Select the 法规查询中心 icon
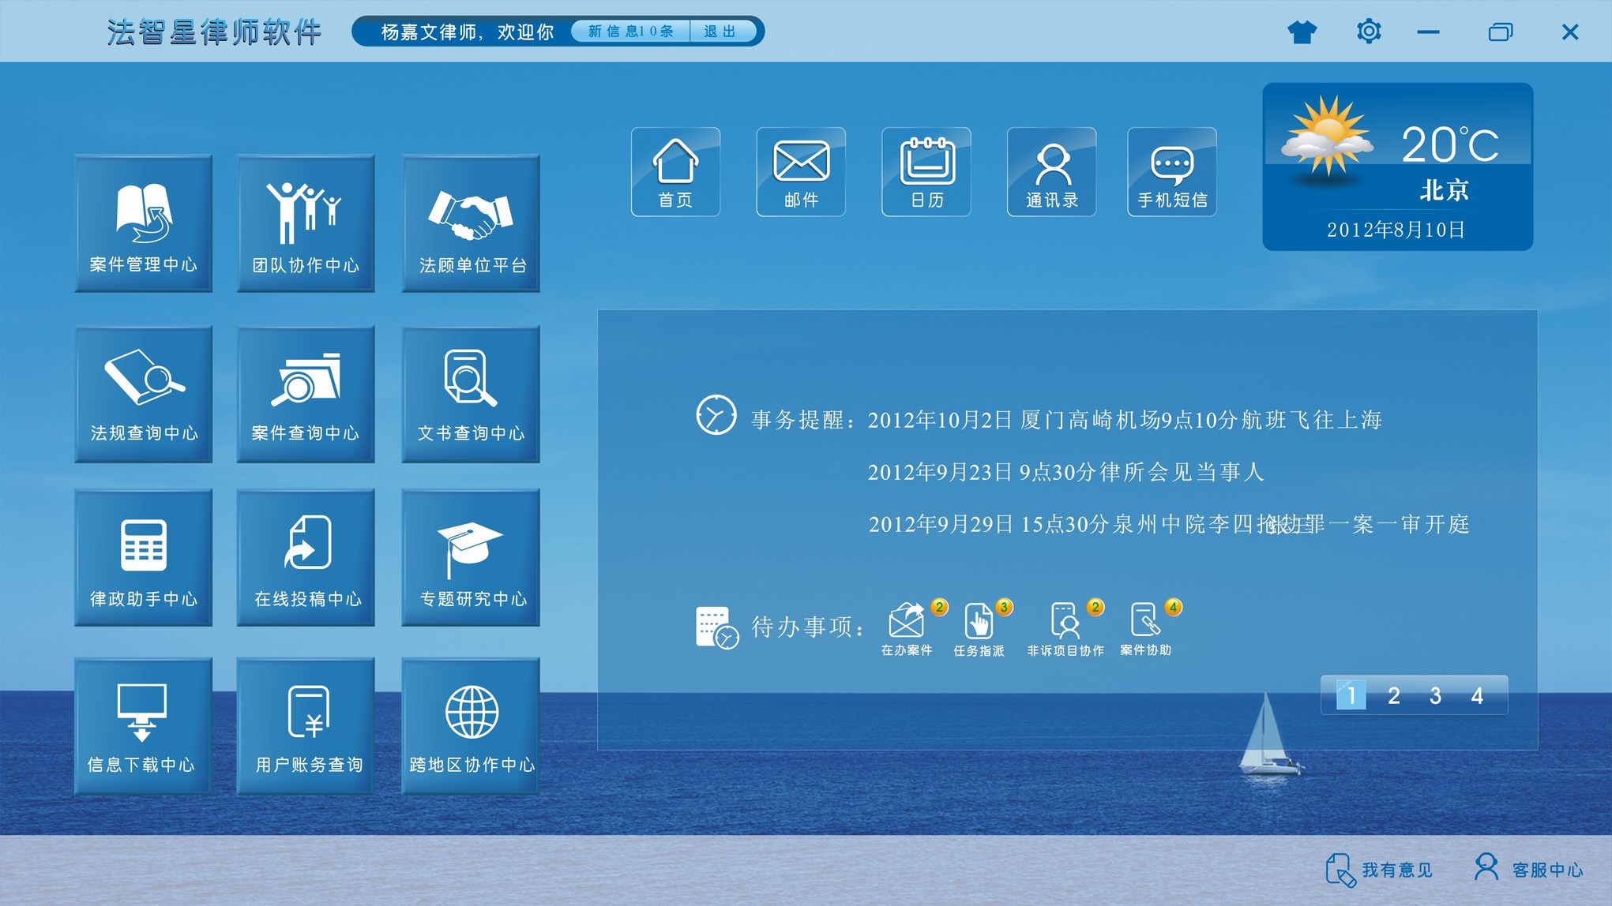Screen dimensions: 1612x906 (143, 393)
